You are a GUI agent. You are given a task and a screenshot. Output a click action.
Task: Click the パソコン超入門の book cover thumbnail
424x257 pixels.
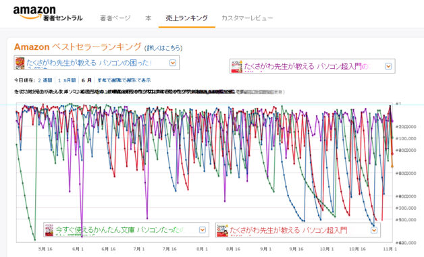pyautogui.click(x=236, y=67)
